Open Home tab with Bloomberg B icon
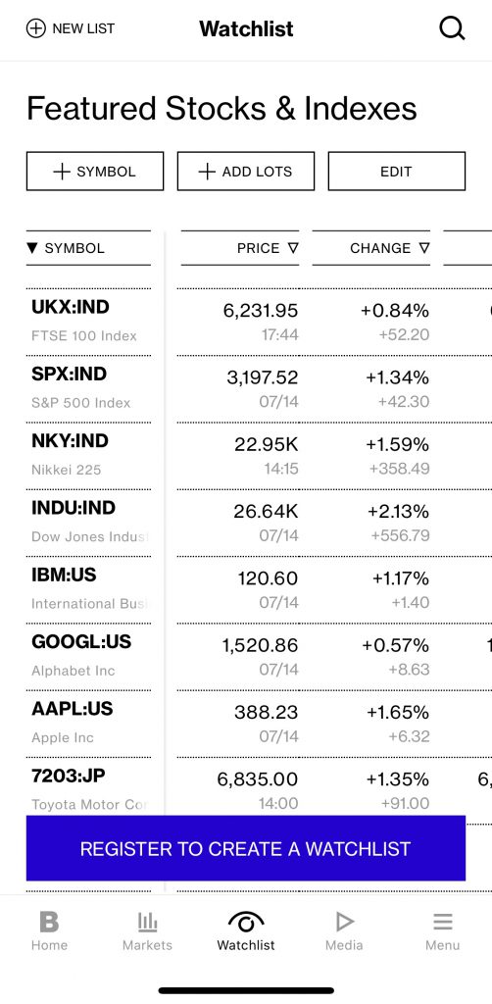492x1004 pixels. [x=49, y=922]
